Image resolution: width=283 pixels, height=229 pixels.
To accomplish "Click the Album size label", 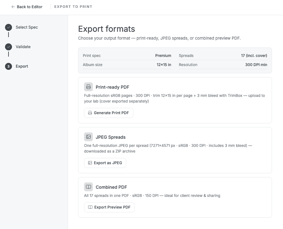I will click(x=93, y=65).
